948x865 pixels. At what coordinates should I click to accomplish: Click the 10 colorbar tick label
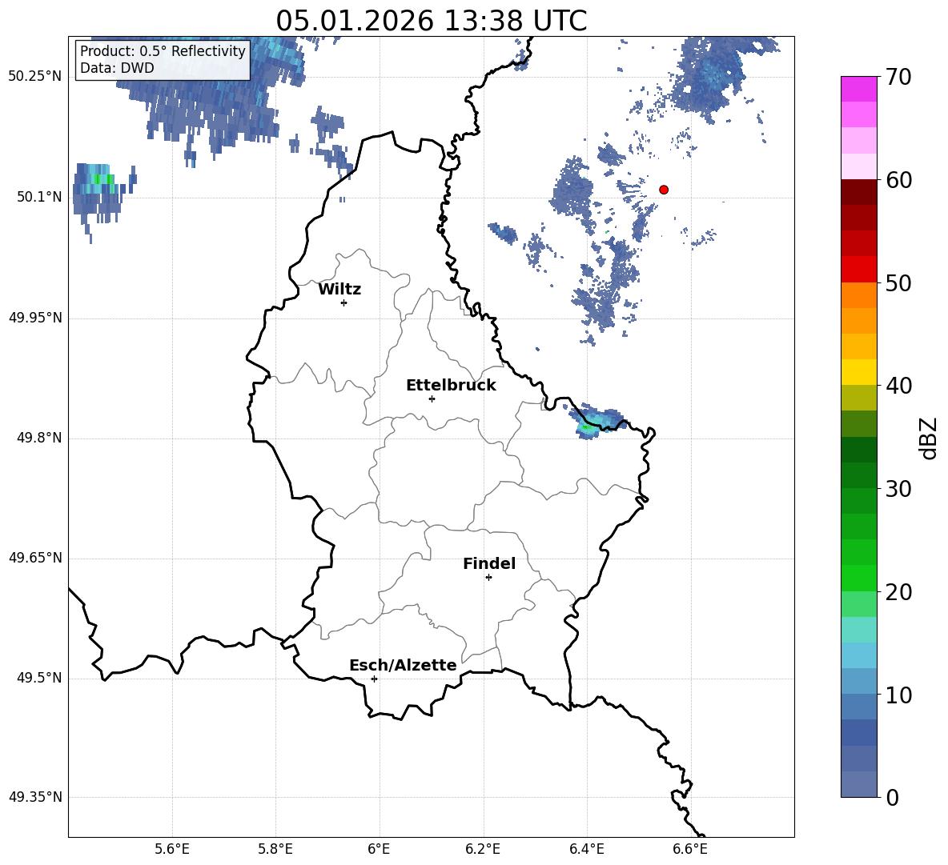pyautogui.click(x=898, y=695)
